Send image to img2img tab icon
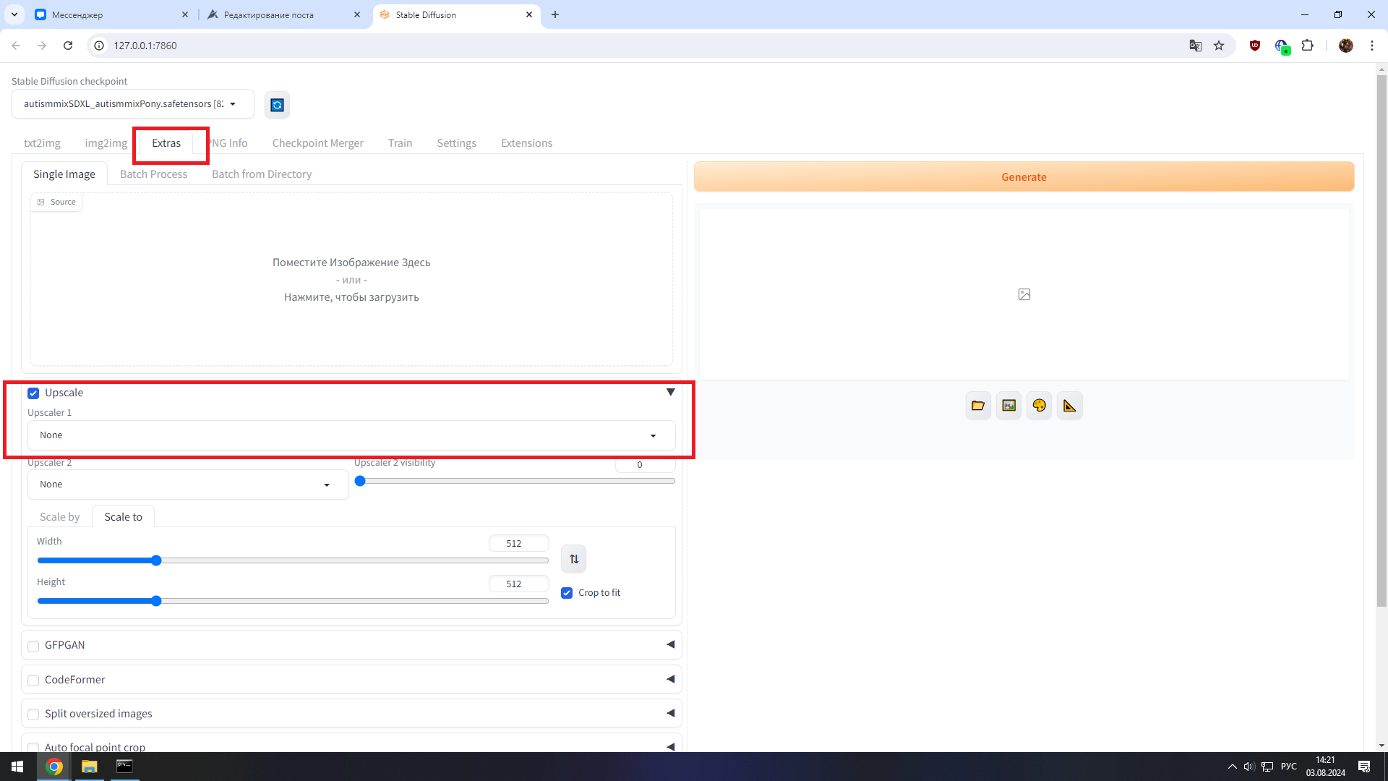Viewport: 1388px width, 781px height. (x=1008, y=406)
